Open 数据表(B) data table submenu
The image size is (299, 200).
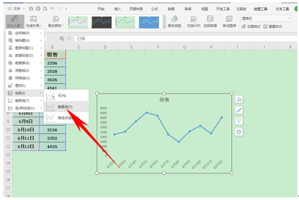(x=25, y=63)
